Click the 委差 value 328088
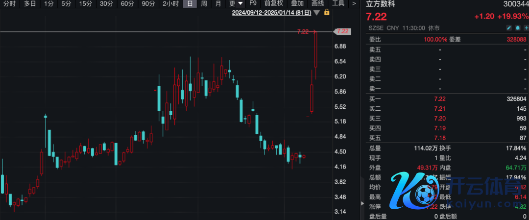Image resolution: width=529 pixels, height=220 pixels. click(517, 40)
